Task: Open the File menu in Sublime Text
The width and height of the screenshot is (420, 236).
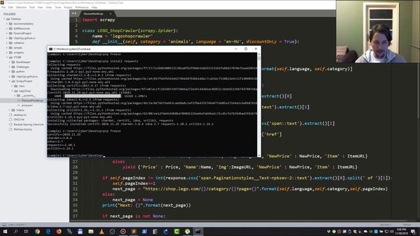Action: pos(3,7)
